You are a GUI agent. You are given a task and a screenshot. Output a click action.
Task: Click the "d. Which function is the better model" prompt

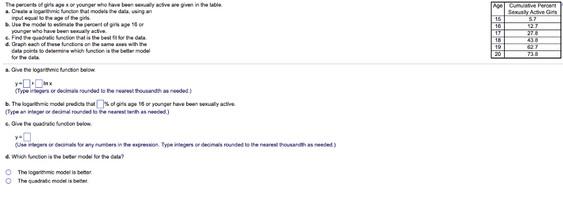pos(65,156)
